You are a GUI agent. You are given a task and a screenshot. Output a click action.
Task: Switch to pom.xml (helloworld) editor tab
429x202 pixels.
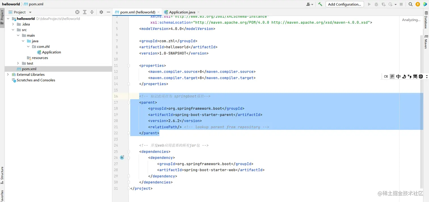pos(138,12)
